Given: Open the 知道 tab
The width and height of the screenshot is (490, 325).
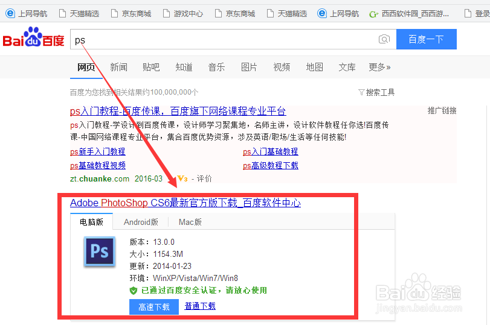Looking at the screenshot, I should tap(184, 67).
